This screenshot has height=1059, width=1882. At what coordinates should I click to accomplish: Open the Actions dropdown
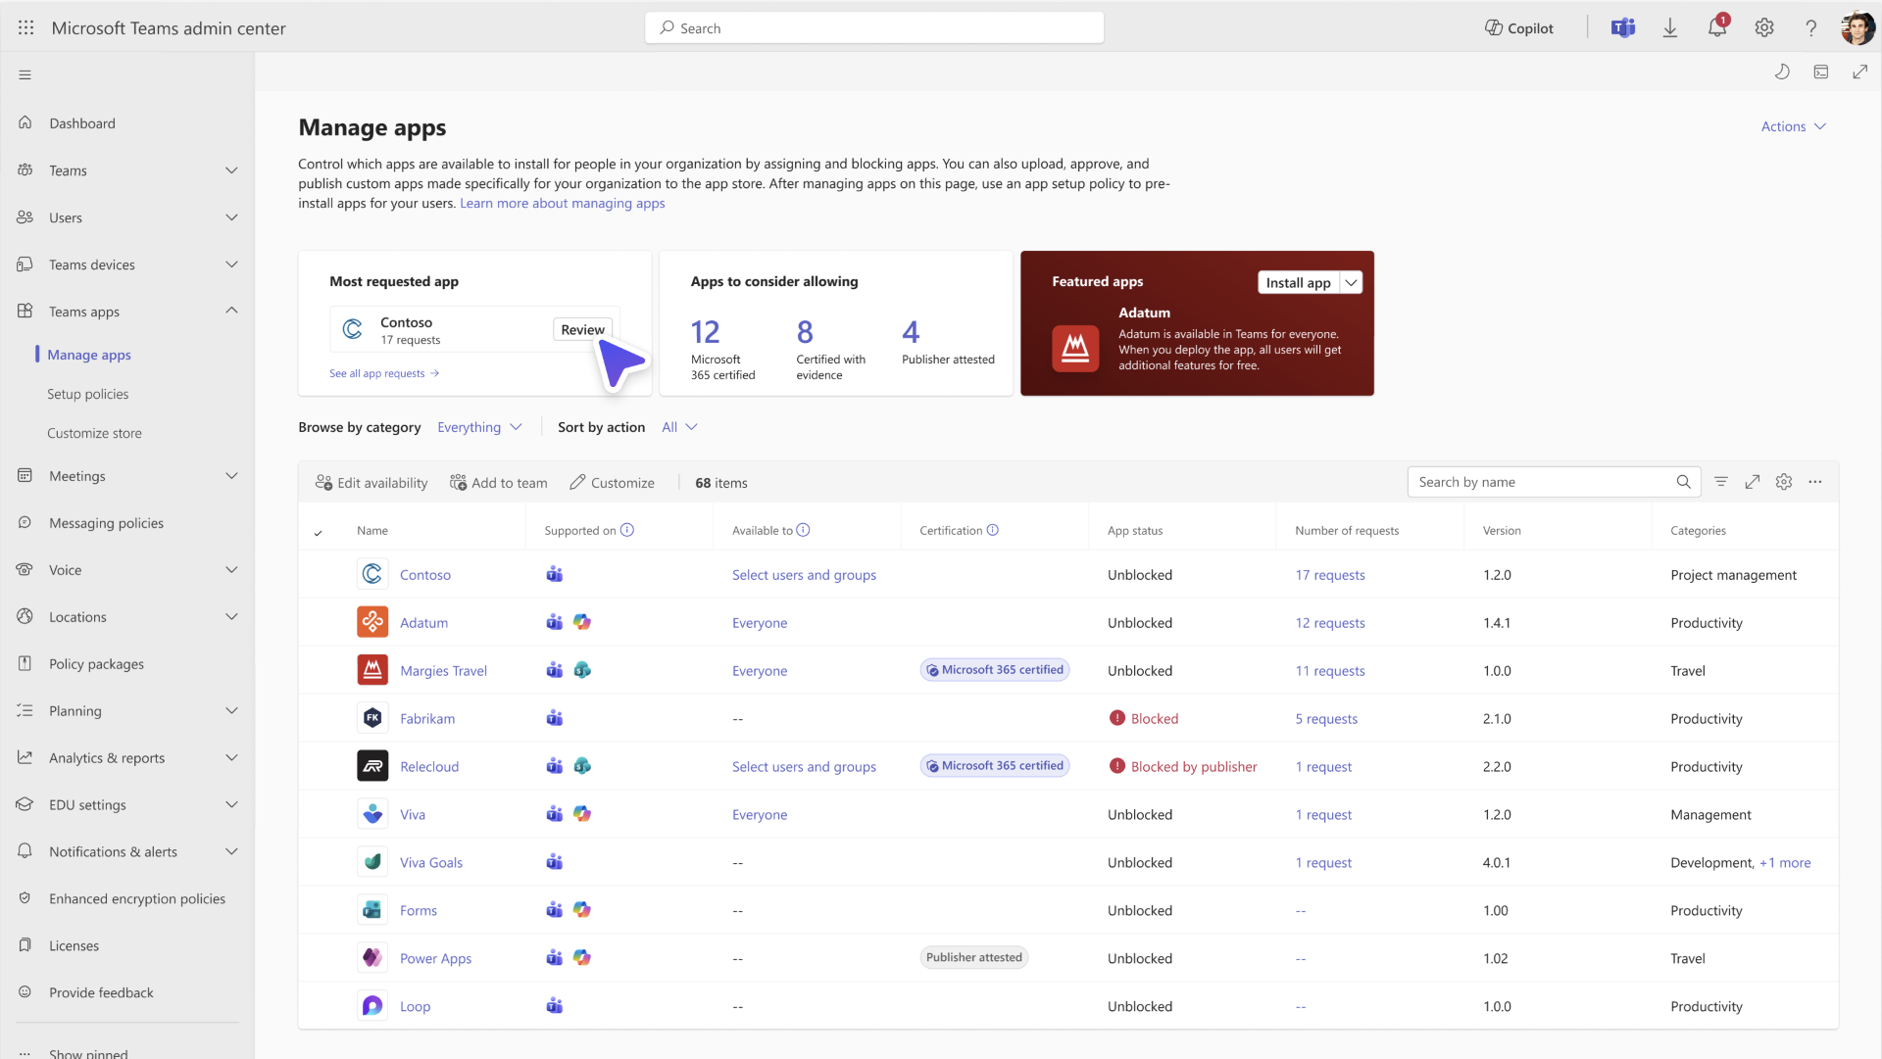point(1793,126)
